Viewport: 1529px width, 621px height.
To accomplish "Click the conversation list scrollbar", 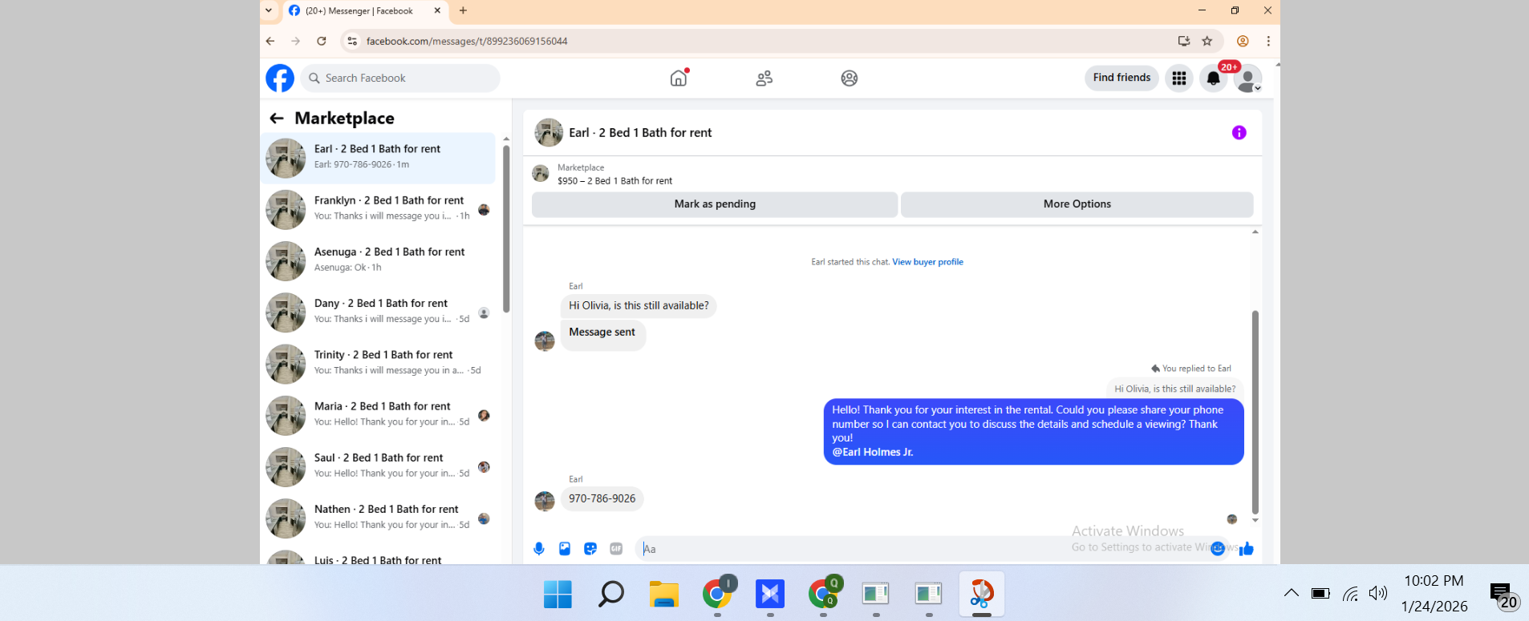I will (x=506, y=228).
